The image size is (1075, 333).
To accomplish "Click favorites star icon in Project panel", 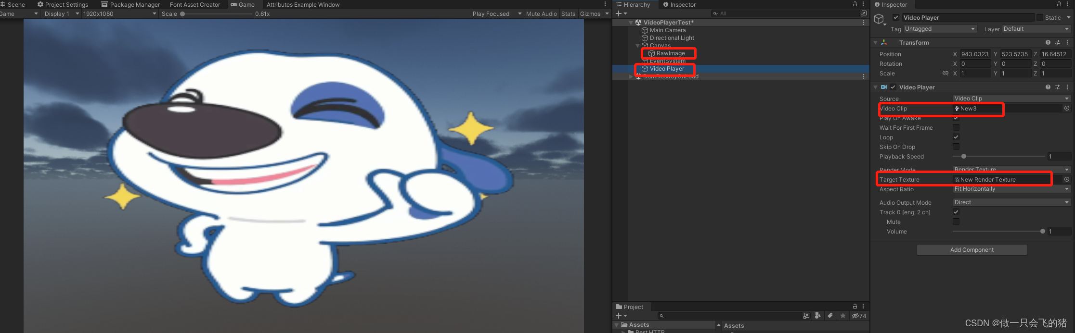I will 843,316.
